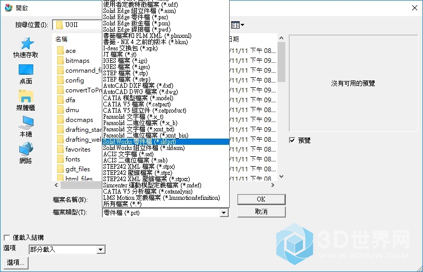
Task: Open the file type dropdown arrow
Action: click(x=223, y=213)
